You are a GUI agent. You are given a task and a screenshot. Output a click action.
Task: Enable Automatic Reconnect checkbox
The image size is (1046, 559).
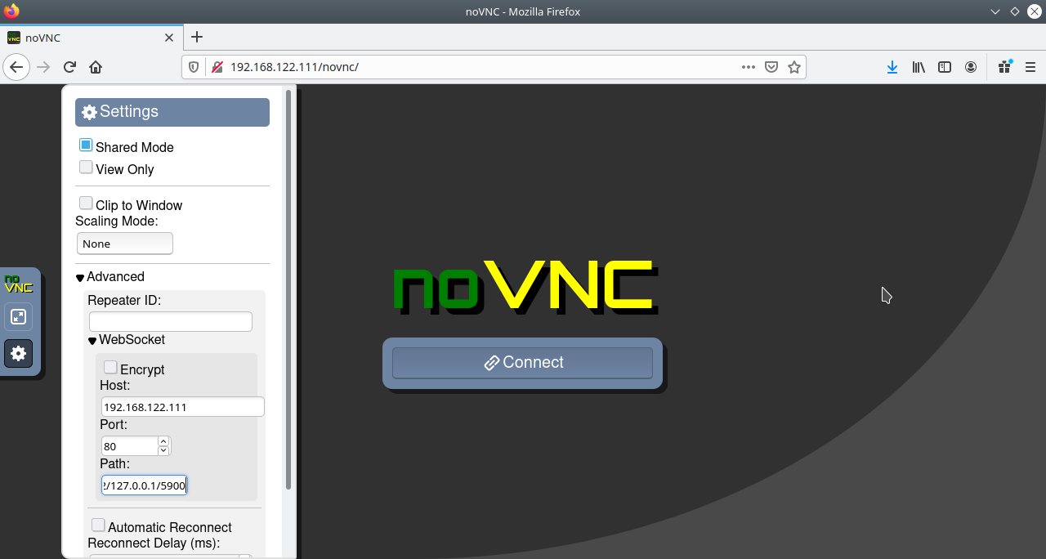[x=98, y=525]
